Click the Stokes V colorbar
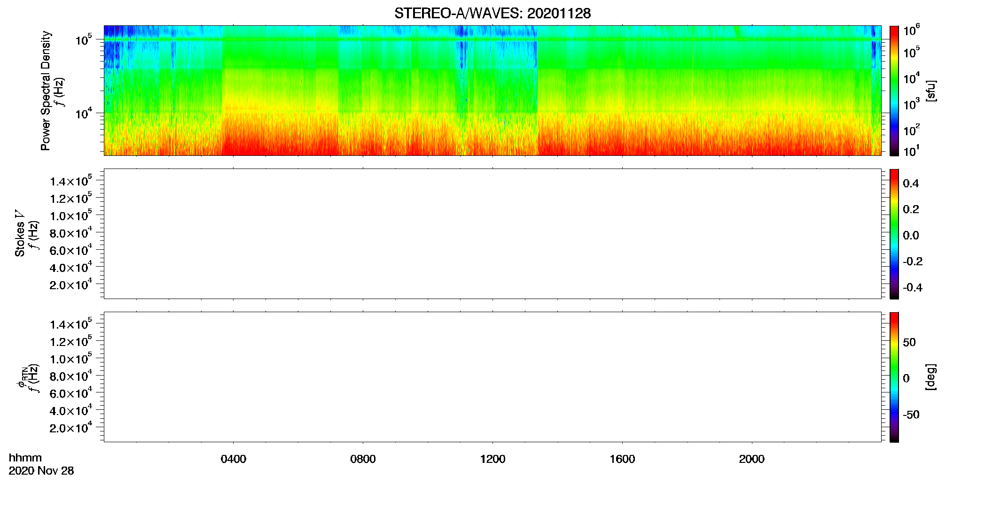Image resolution: width=985 pixels, height=507 pixels. [x=894, y=234]
